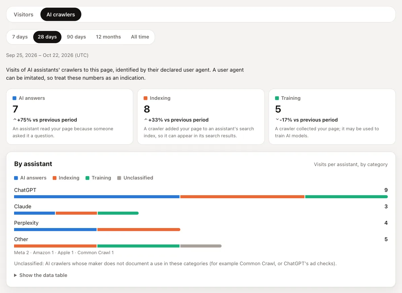
Task: Click the green Training legend swatch under By assistant
Action: [87, 178]
